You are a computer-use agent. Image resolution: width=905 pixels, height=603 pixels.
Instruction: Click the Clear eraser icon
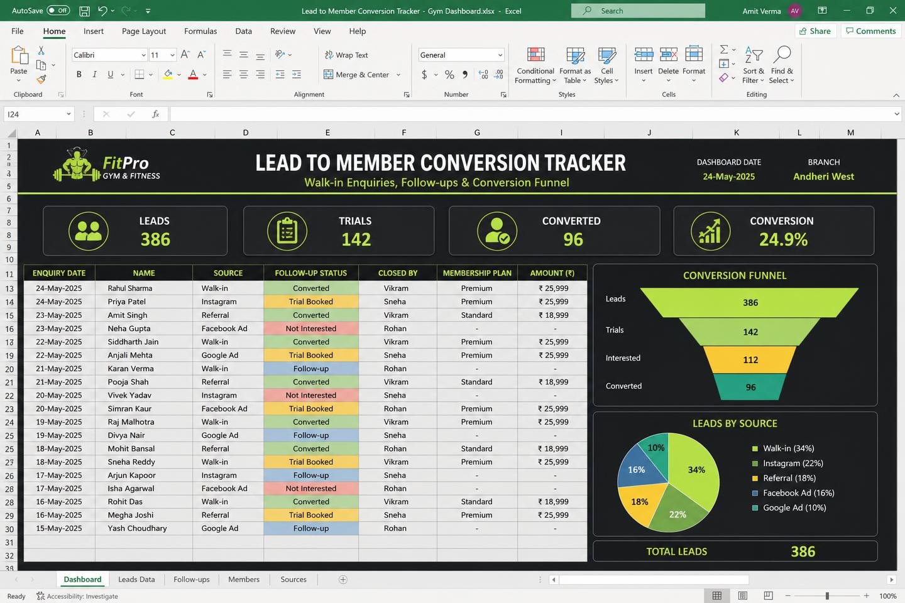click(x=724, y=78)
